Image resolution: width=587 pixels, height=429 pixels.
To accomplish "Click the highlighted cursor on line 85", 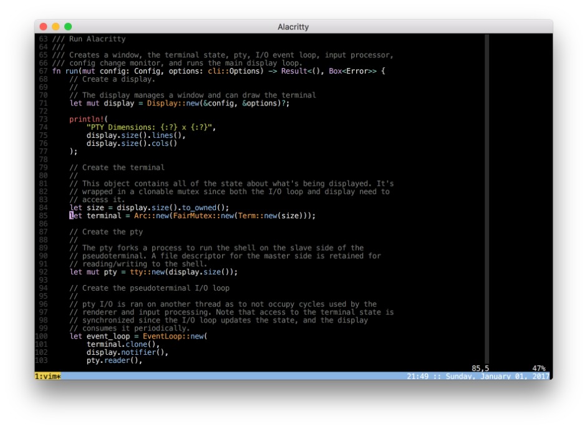I will (71, 216).
